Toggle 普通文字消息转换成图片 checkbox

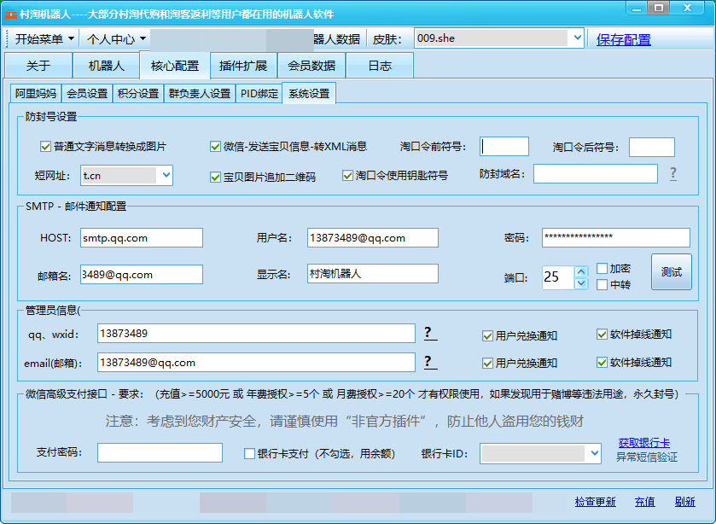tap(46, 147)
